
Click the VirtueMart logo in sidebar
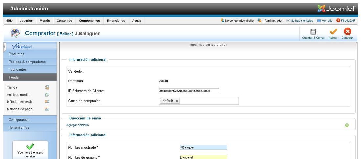(22, 46)
